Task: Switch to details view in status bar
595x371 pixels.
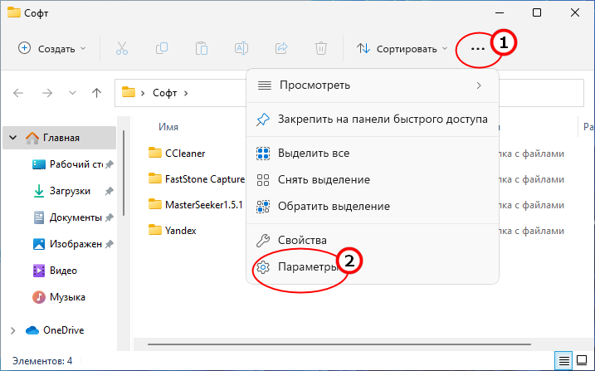Action: click(x=564, y=360)
